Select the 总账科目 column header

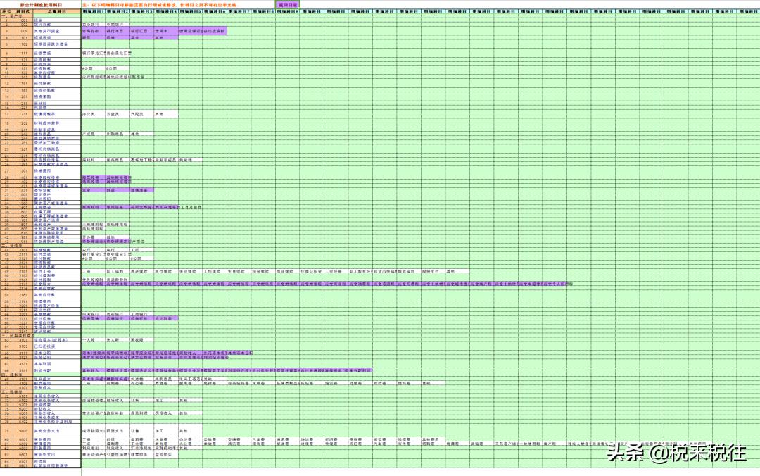tap(57, 11)
